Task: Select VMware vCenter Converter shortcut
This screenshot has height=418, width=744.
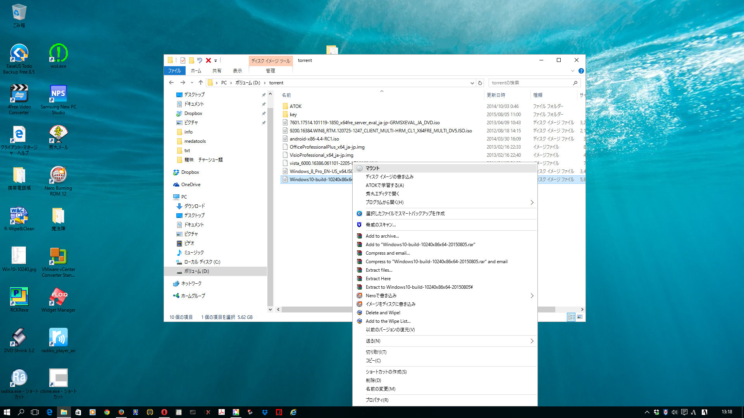Action: point(58,262)
